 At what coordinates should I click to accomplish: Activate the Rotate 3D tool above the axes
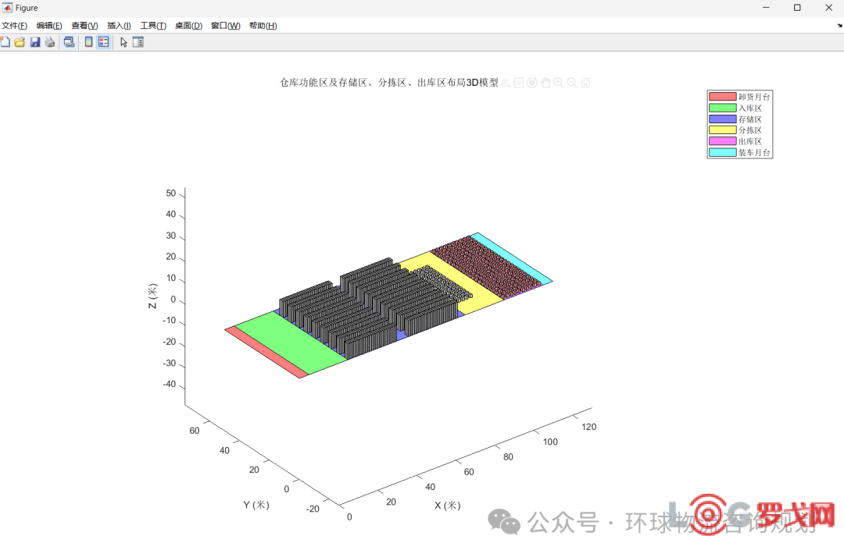(531, 83)
